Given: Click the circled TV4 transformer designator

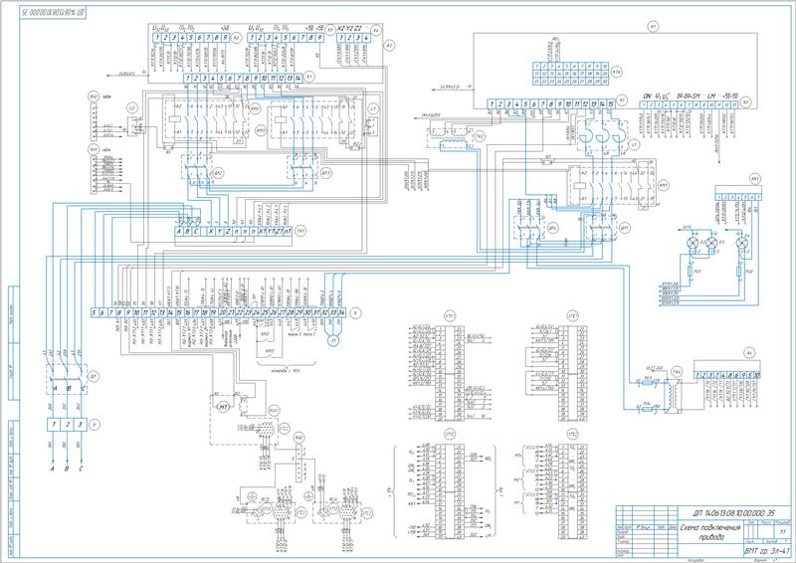Looking at the screenshot, I should (677, 372).
